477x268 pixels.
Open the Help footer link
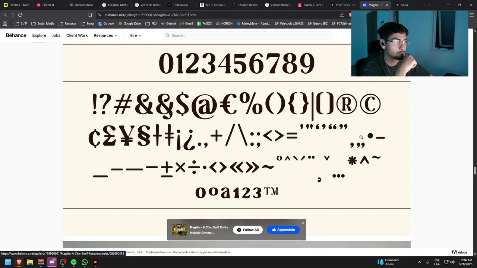(140, 252)
